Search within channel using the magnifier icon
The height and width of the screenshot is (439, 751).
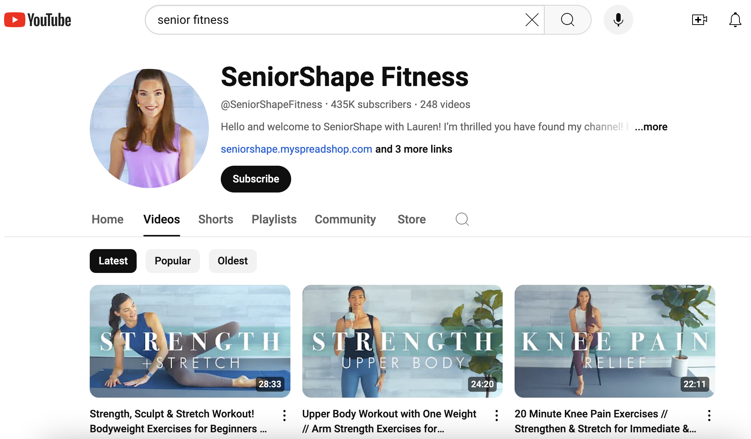click(462, 219)
